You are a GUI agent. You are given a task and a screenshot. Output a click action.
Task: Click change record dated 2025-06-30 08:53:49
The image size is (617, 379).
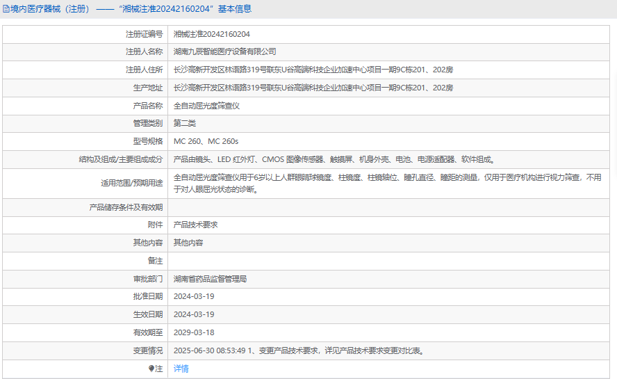tap(299, 350)
